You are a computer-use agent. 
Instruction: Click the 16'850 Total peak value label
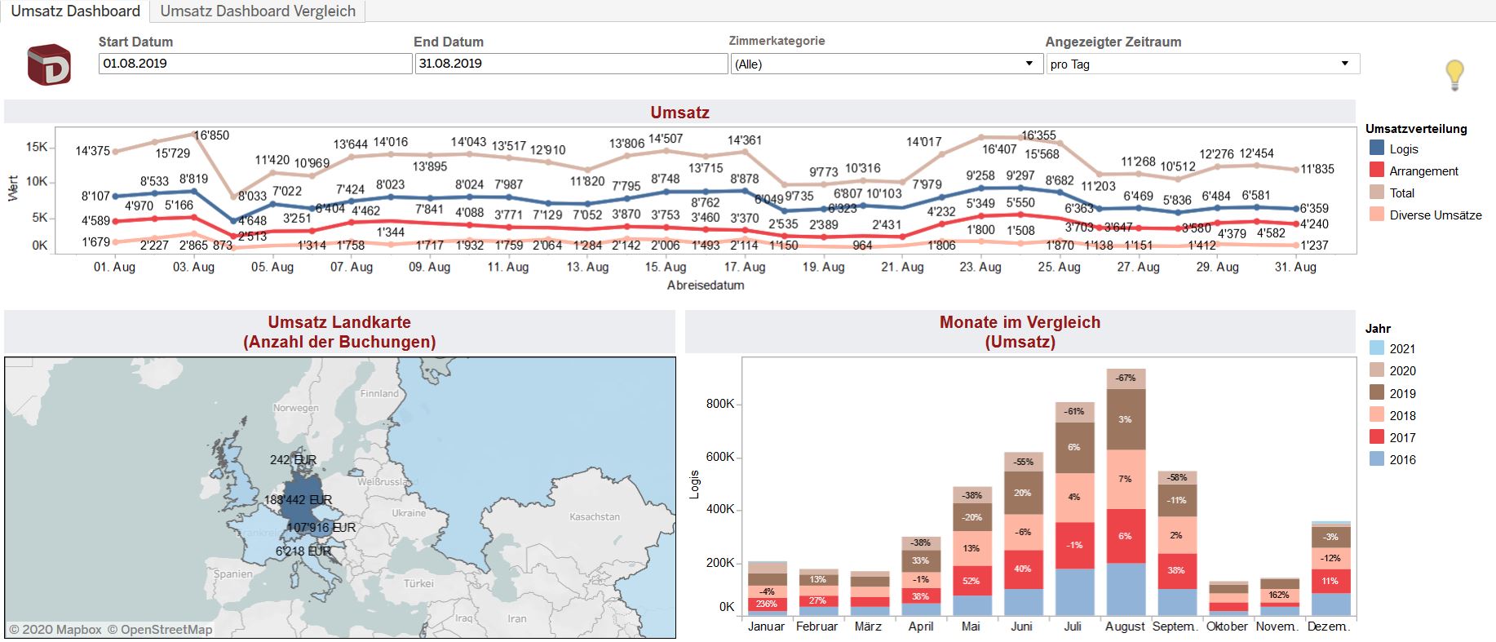tap(211, 135)
